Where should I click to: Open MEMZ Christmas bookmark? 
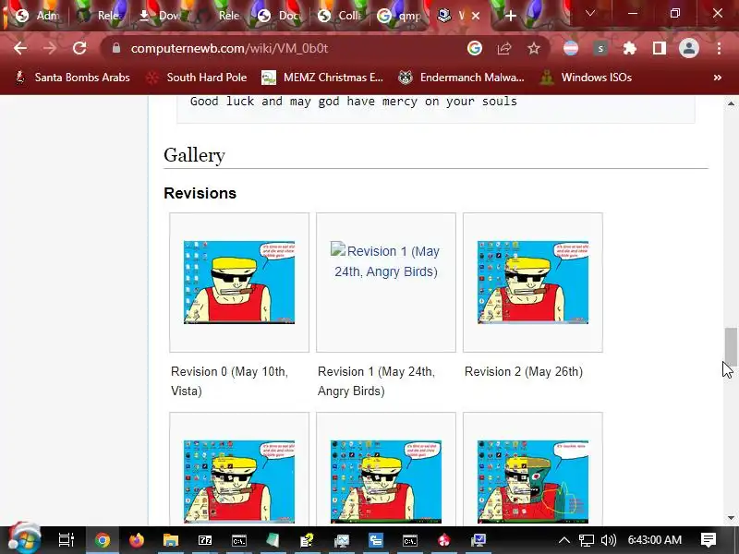[x=322, y=78]
